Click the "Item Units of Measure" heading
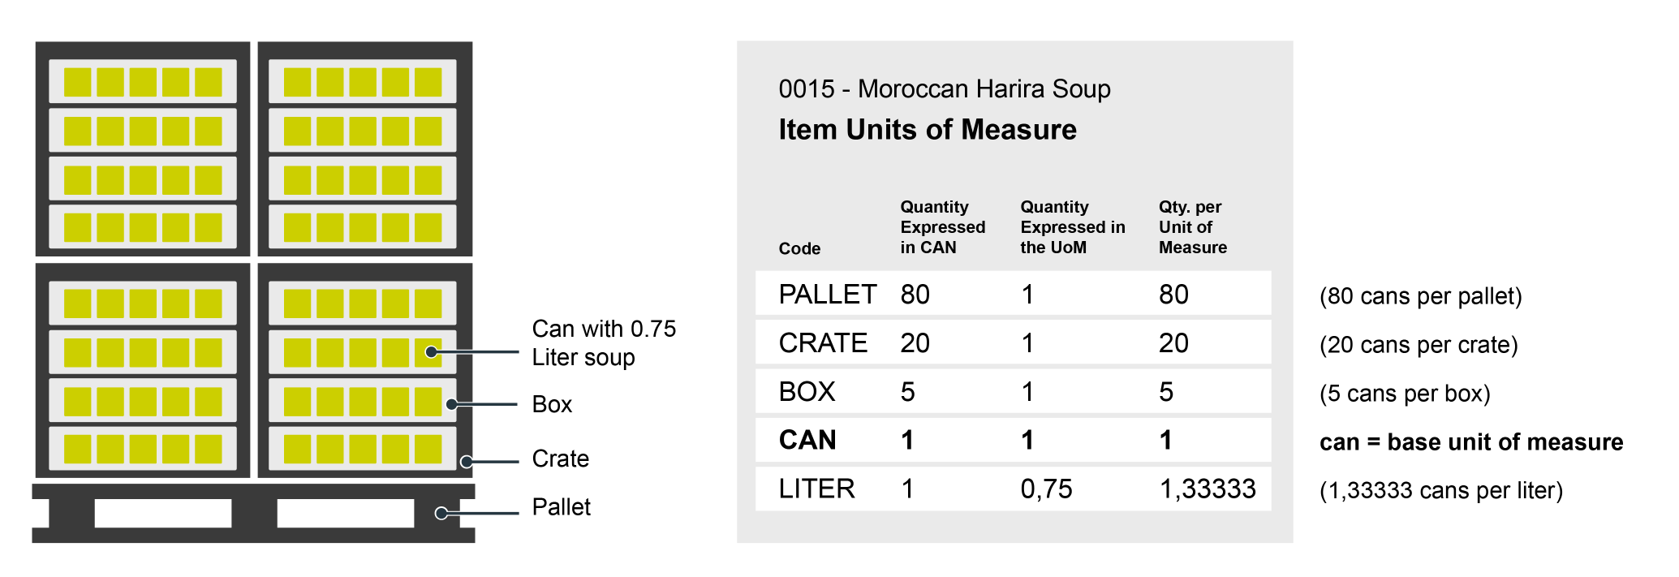The height and width of the screenshot is (577, 1679). [927, 130]
